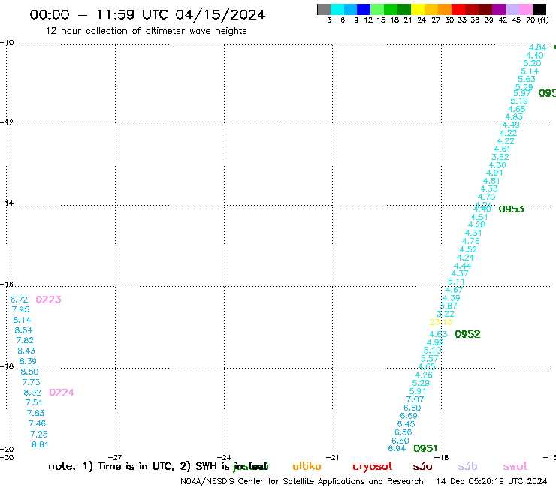Click the 7.51 wave height value
The height and width of the screenshot is (488, 556).
pos(34,403)
